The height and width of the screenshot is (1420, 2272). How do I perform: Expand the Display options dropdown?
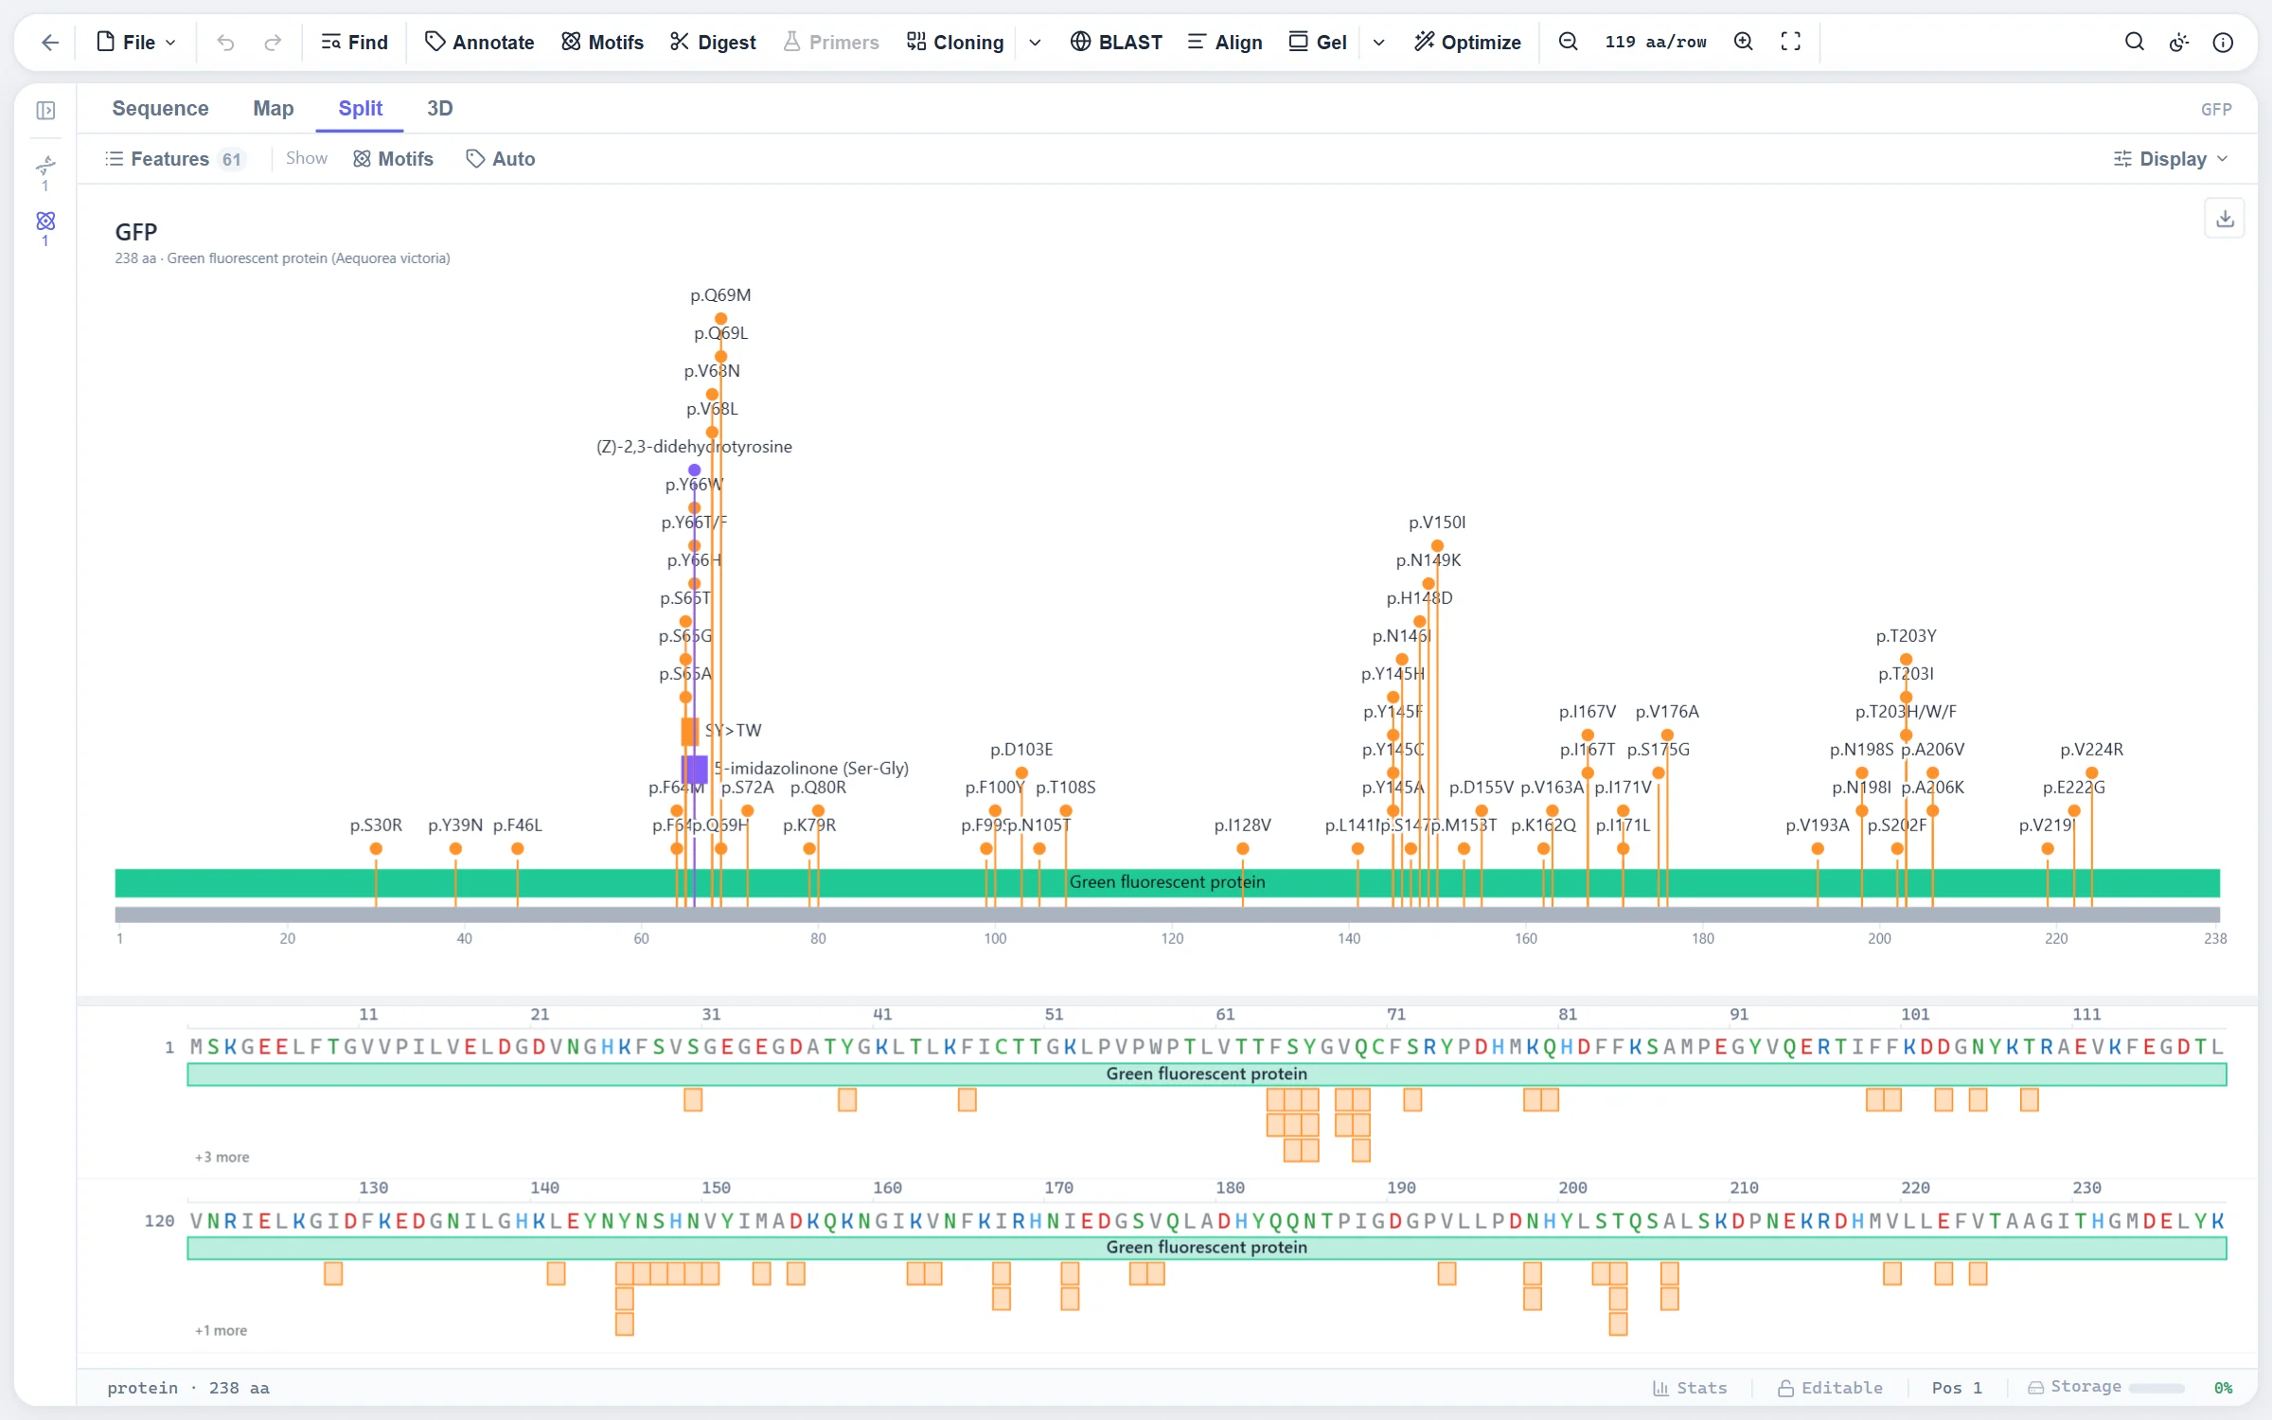point(2171,159)
